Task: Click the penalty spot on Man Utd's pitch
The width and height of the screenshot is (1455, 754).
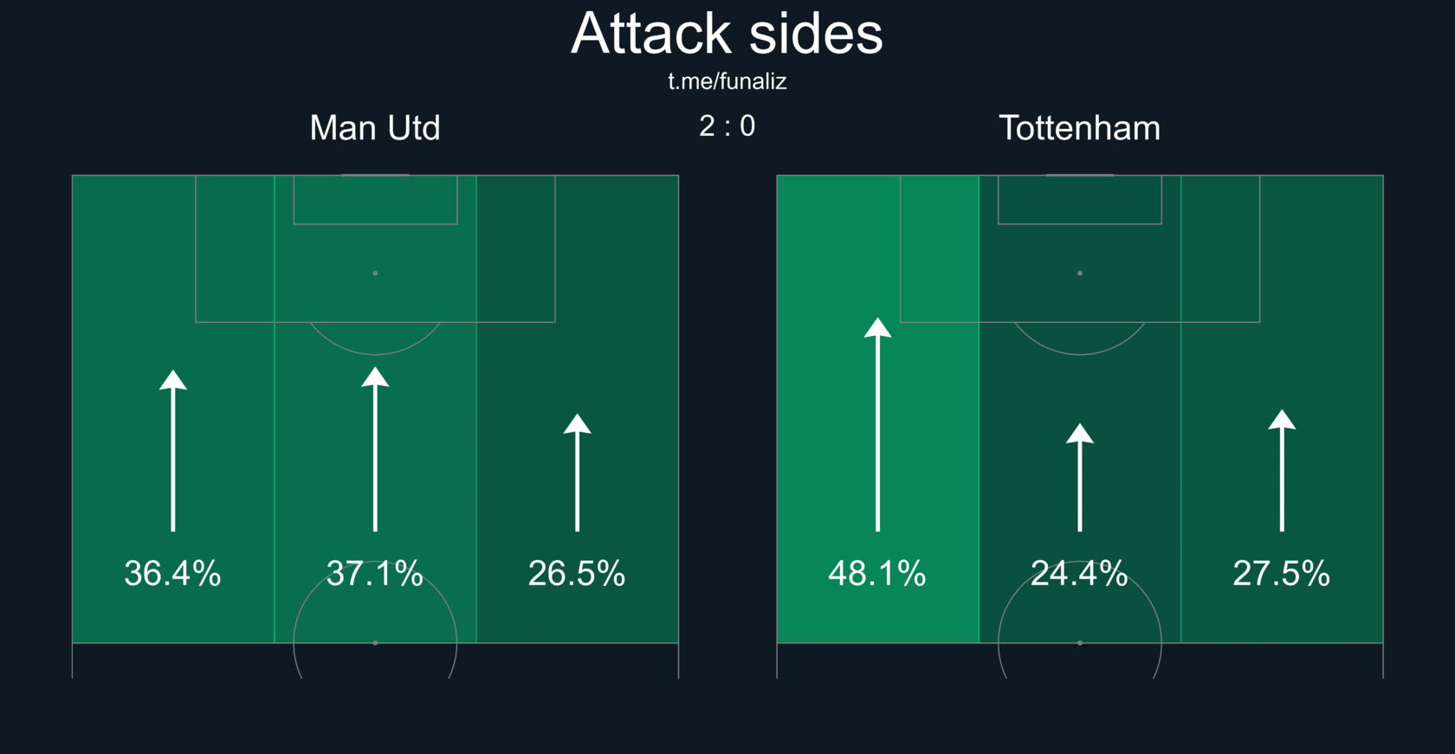Action: click(x=375, y=274)
